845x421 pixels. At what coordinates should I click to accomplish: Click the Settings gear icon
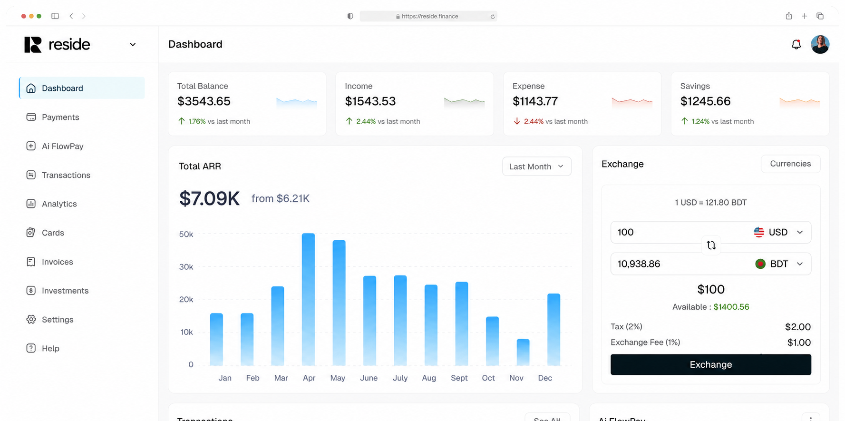[x=31, y=319]
